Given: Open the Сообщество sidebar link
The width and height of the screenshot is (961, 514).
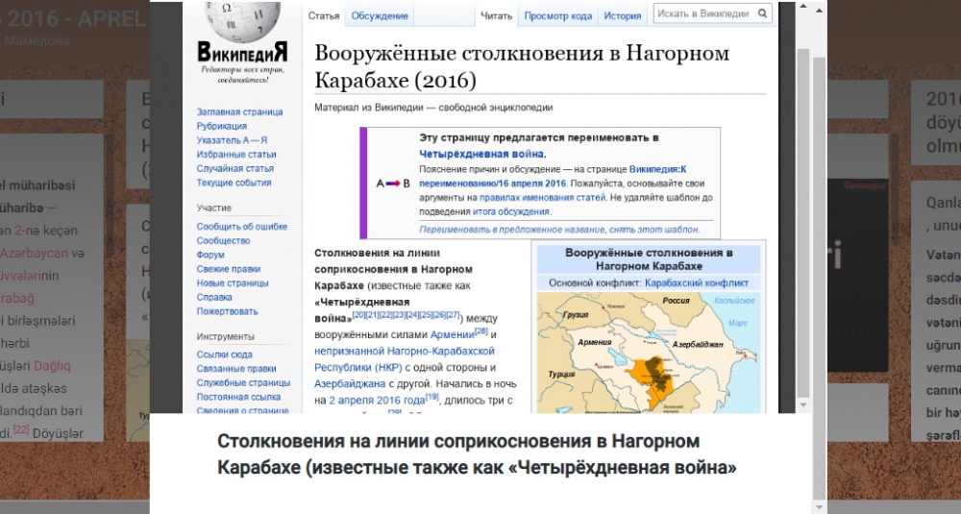Looking at the screenshot, I should click(x=223, y=241).
